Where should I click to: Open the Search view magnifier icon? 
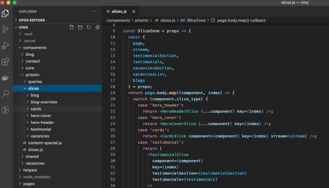coord(6,94)
